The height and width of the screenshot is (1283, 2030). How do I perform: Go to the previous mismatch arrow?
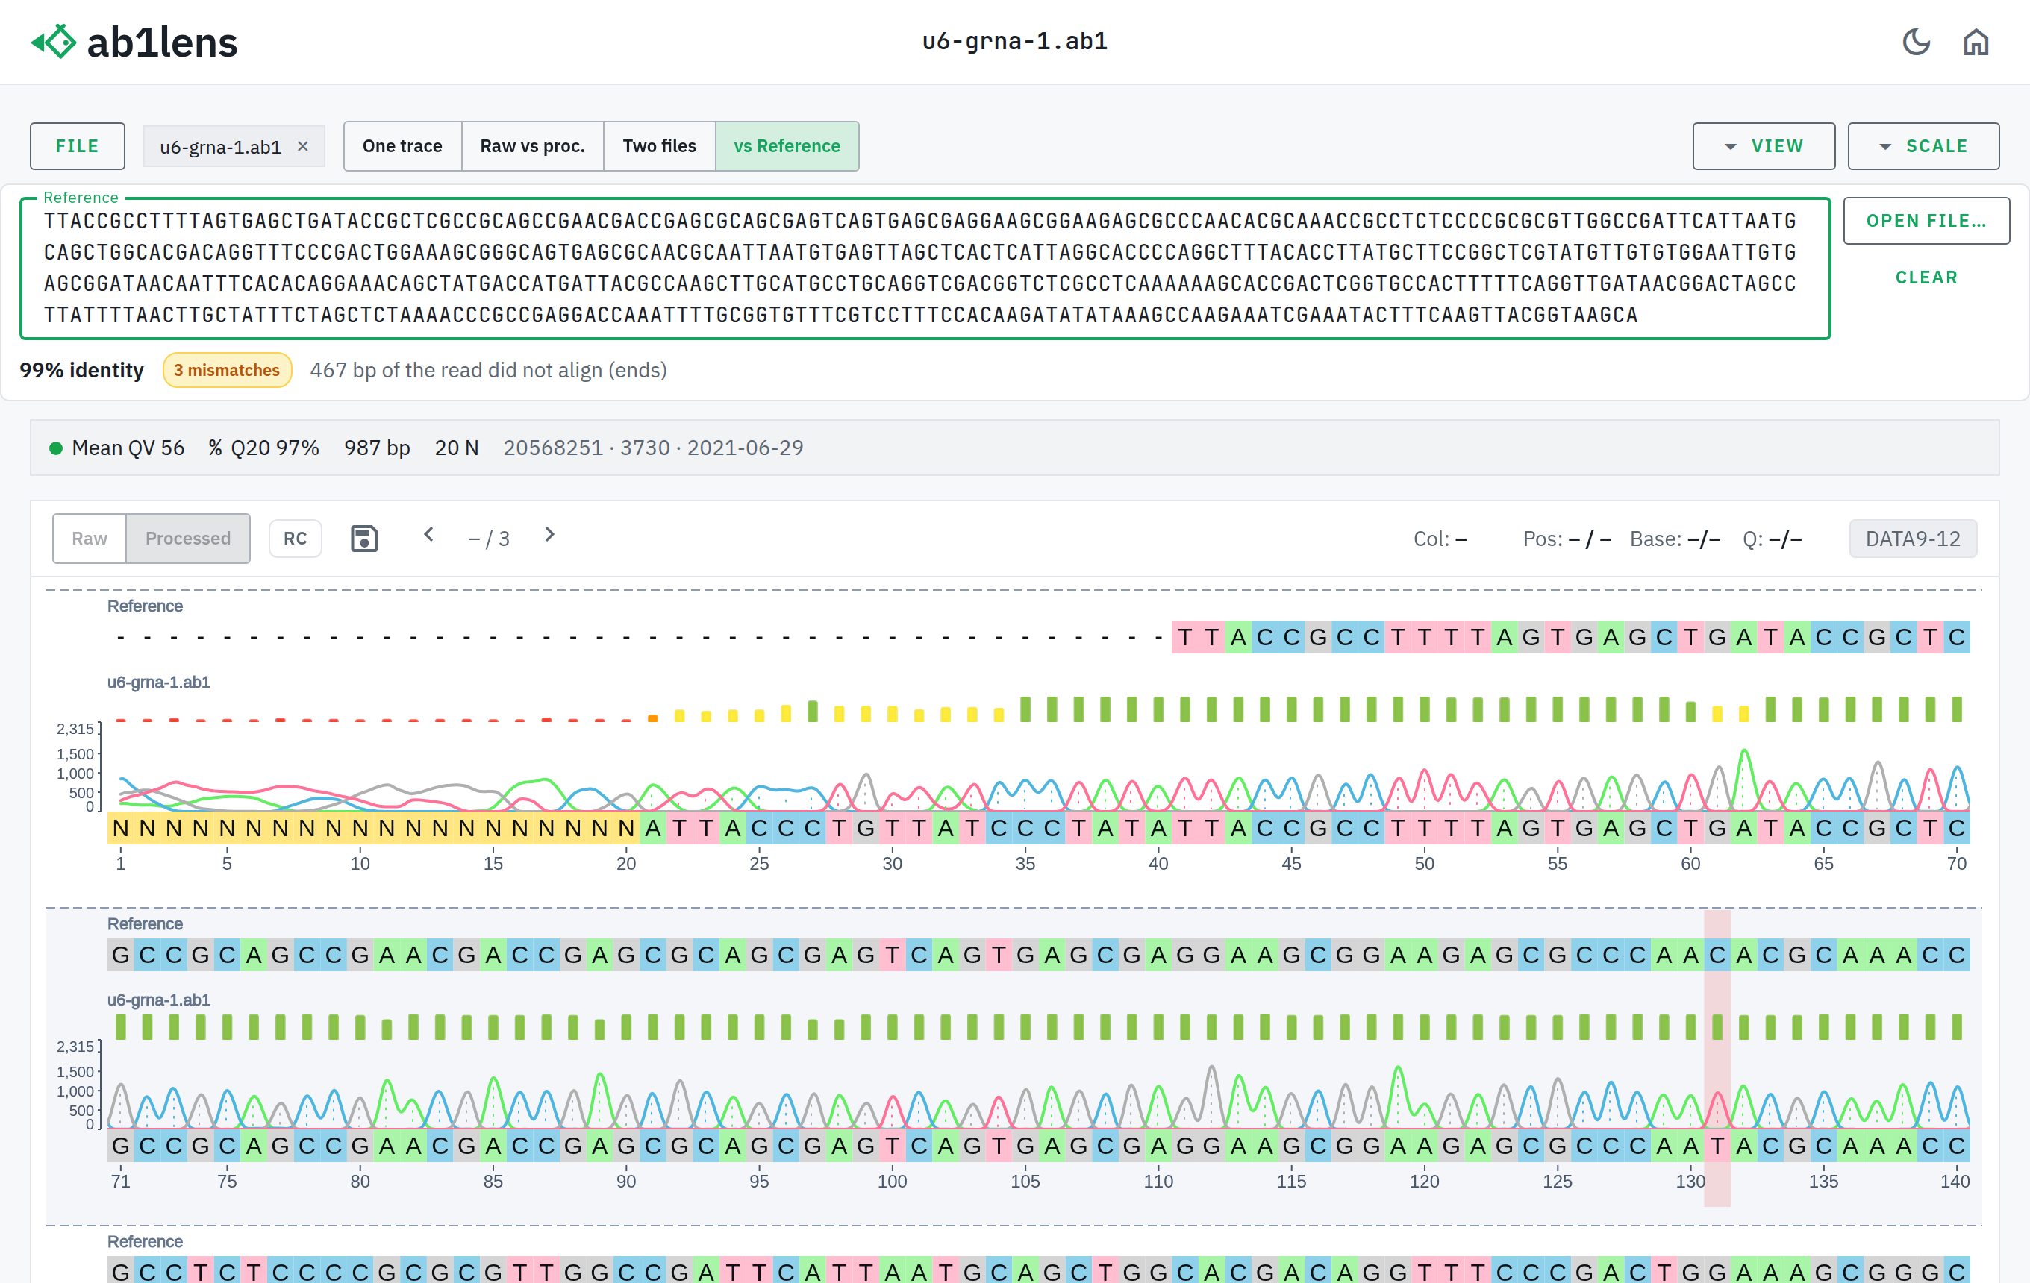coord(428,535)
